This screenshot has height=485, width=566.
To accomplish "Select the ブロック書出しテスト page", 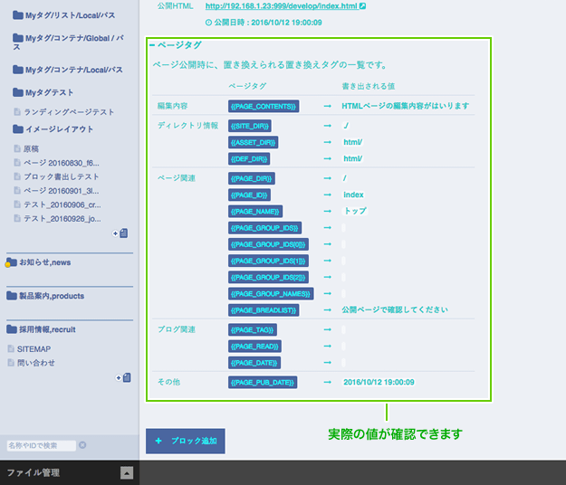I will coord(62,176).
